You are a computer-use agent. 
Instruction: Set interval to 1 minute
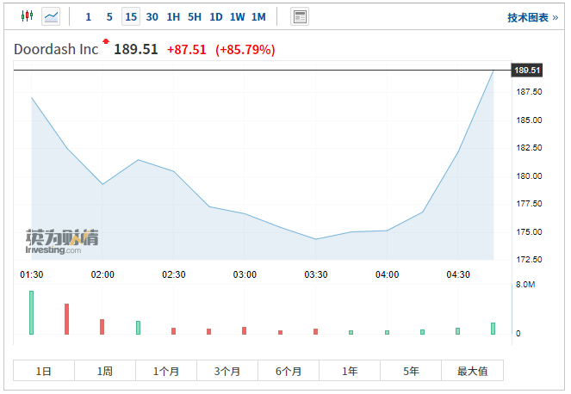pyautogui.click(x=88, y=16)
